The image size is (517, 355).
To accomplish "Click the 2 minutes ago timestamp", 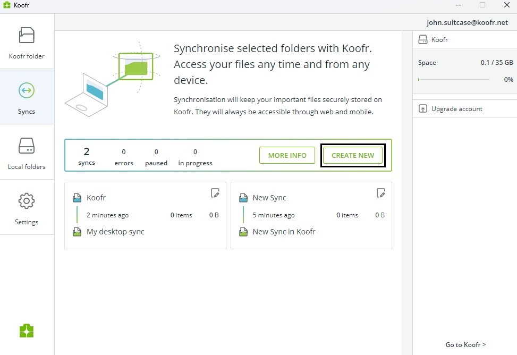I will pyautogui.click(x=107, y=215).
